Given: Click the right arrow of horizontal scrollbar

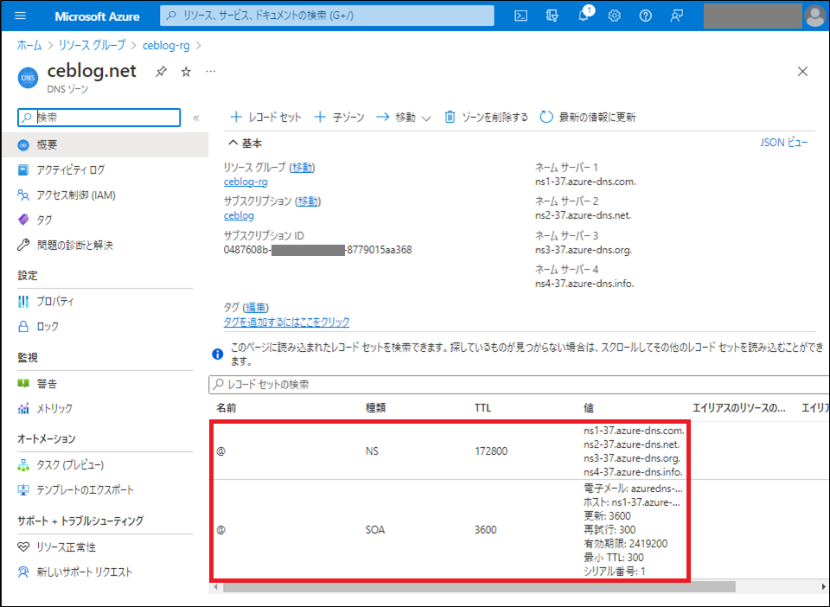Looking at the screenshot, I should [824, 586].
